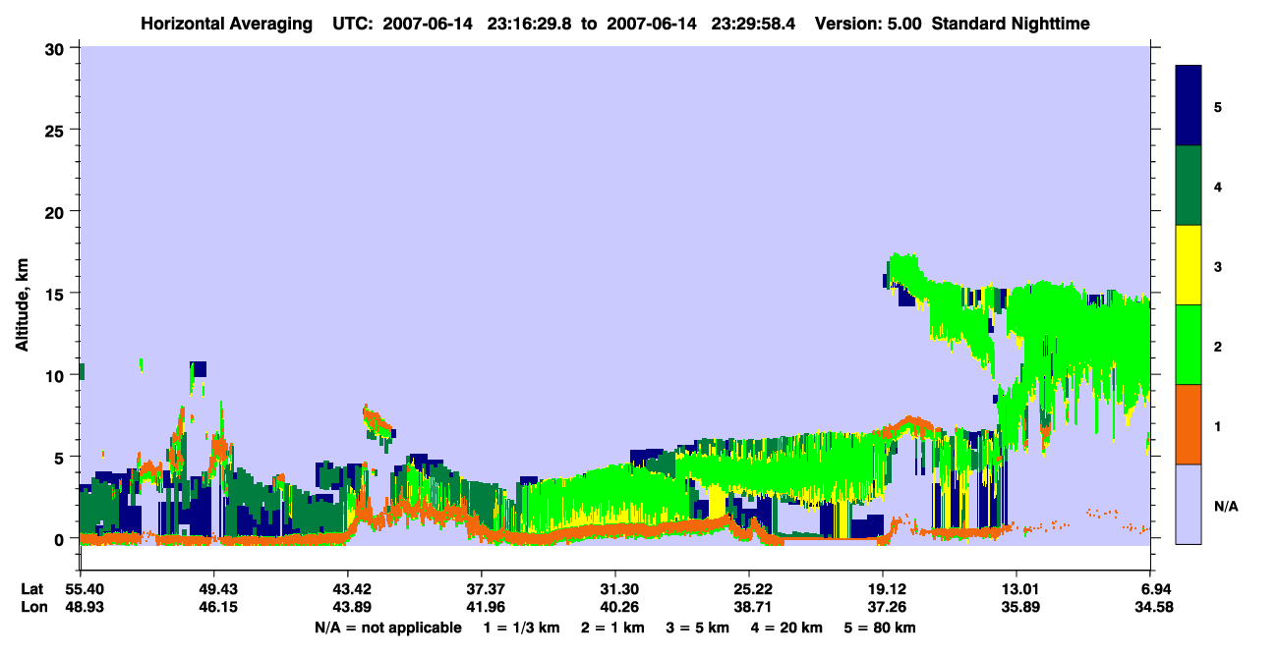
Task: Click the legend text '1 = 1/3 km'
Action: (522, 628)
